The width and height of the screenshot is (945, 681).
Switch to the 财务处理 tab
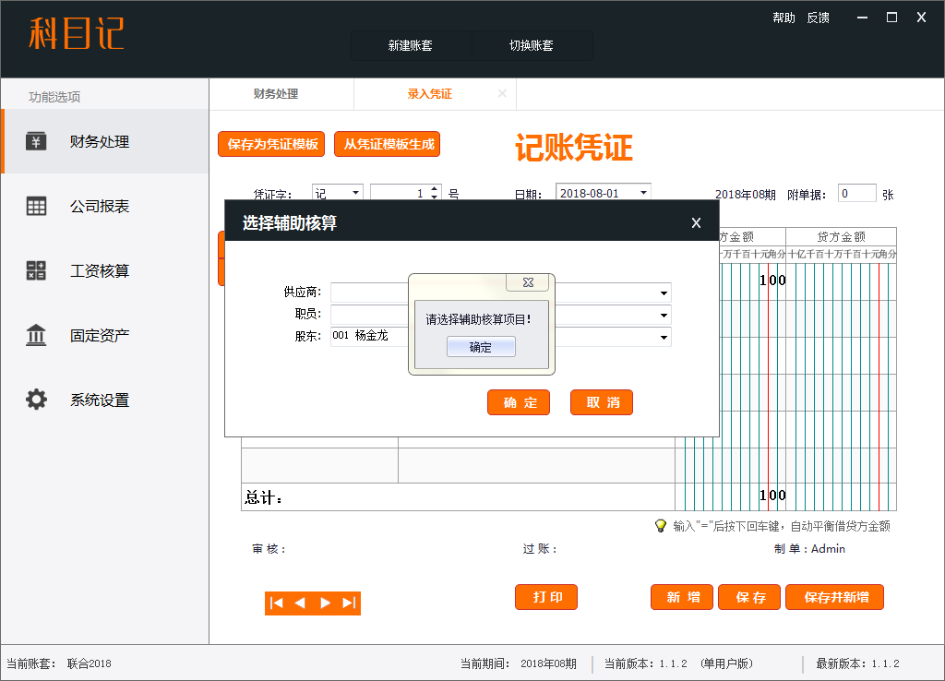point(276,94)
